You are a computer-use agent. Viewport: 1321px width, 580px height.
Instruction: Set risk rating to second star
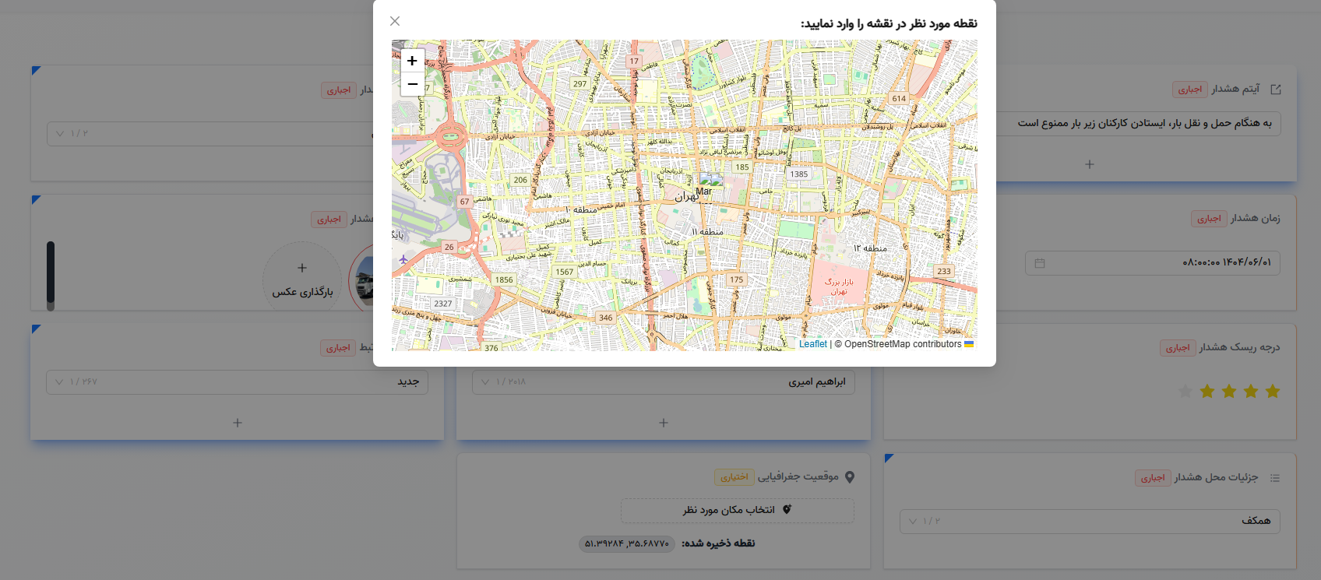pos(1251,392)
